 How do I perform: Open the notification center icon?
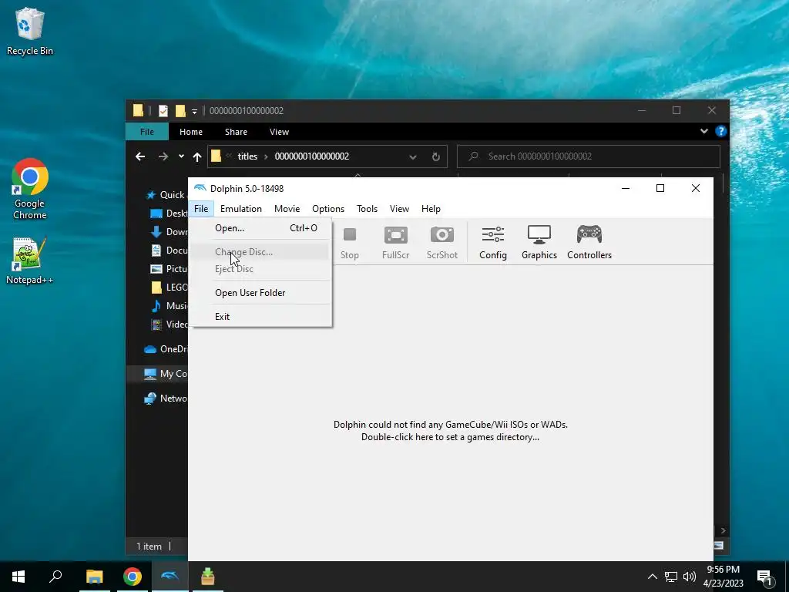[x=764, y=577]
